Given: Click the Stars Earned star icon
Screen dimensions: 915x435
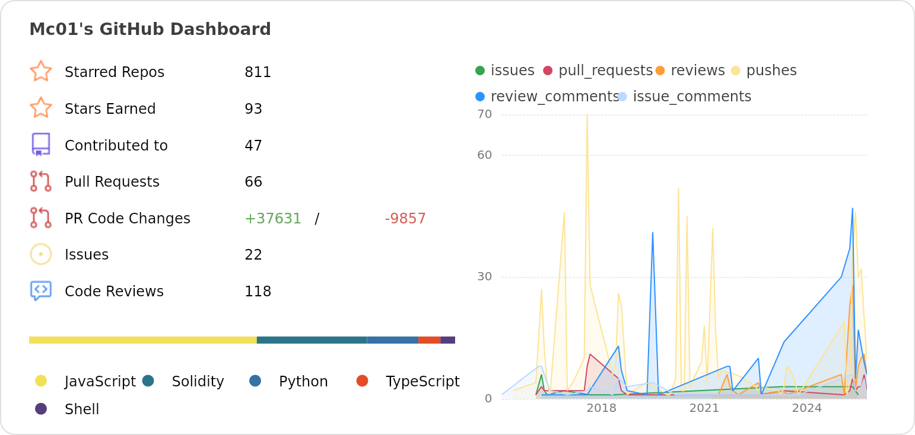Looking at the screenshot, I should click(41, 108).
